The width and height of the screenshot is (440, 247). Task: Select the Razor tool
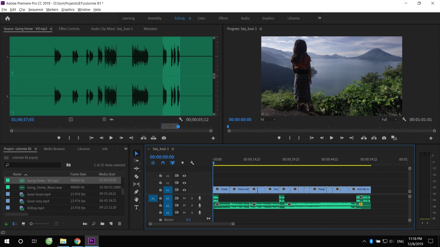(x=136, y=176)
